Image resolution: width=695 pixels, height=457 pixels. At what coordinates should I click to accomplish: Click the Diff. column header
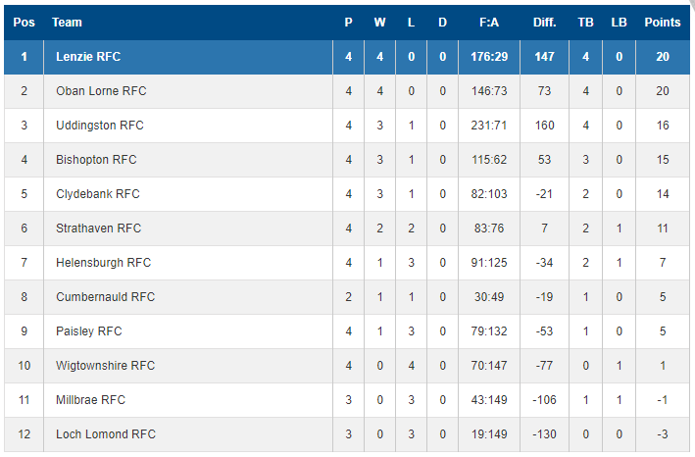coord(544,23)
